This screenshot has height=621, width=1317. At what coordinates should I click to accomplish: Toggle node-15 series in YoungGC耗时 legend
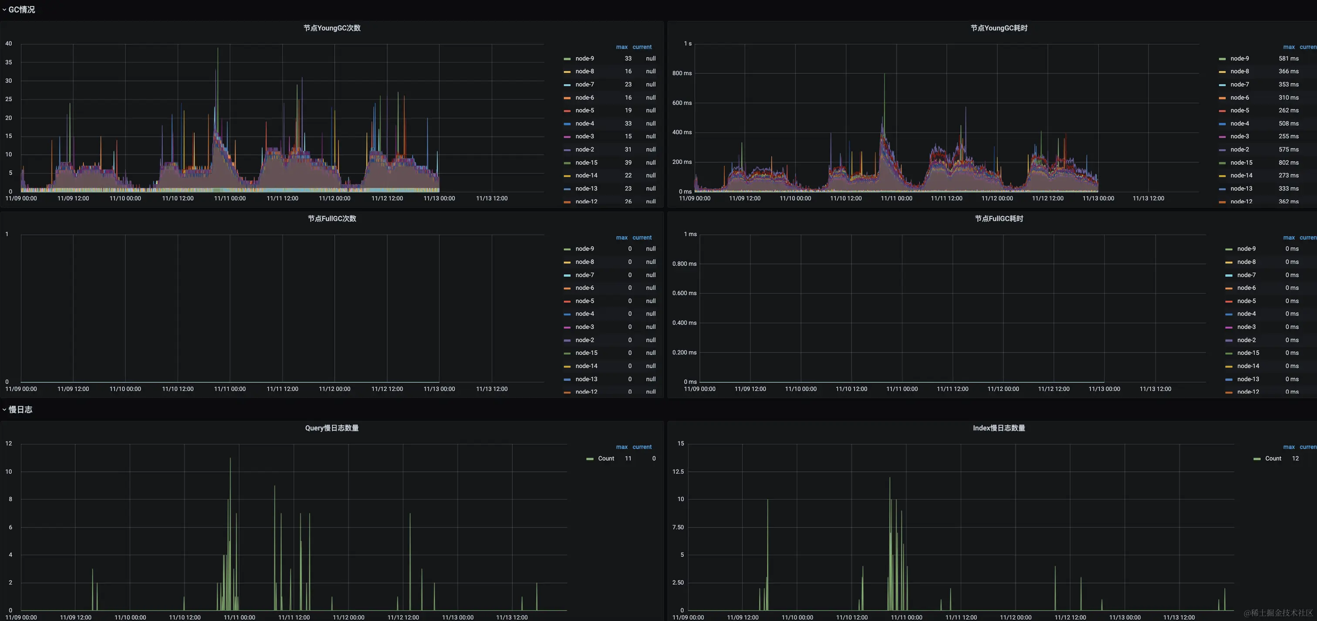coord(1241,163)
